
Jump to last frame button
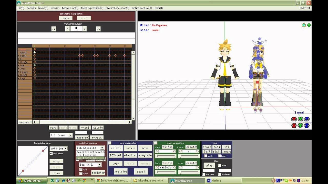click(98, 29)
